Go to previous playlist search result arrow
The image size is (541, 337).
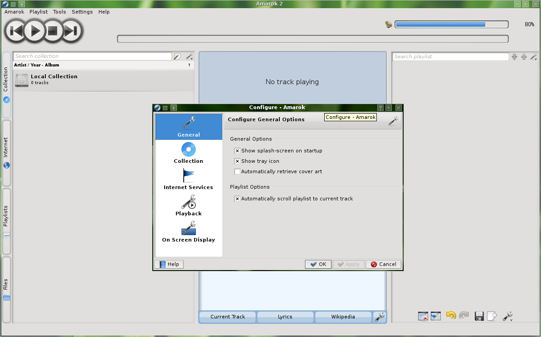click(524, 57)
